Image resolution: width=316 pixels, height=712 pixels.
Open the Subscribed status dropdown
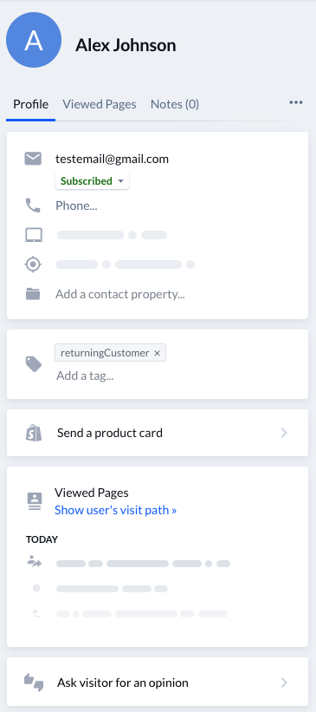coord(92,180)
